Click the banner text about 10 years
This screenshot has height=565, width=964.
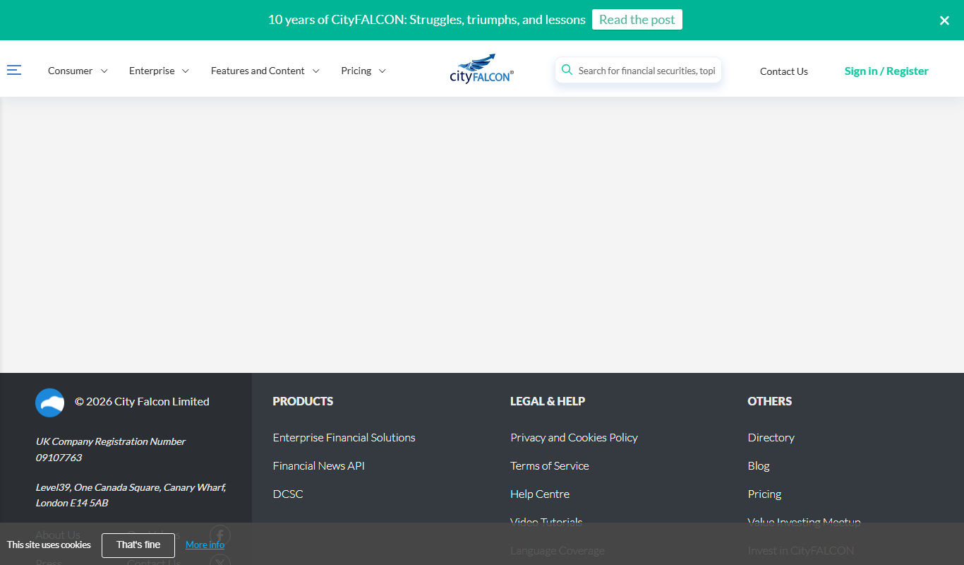pyautogui.click(x=427, y=20)
